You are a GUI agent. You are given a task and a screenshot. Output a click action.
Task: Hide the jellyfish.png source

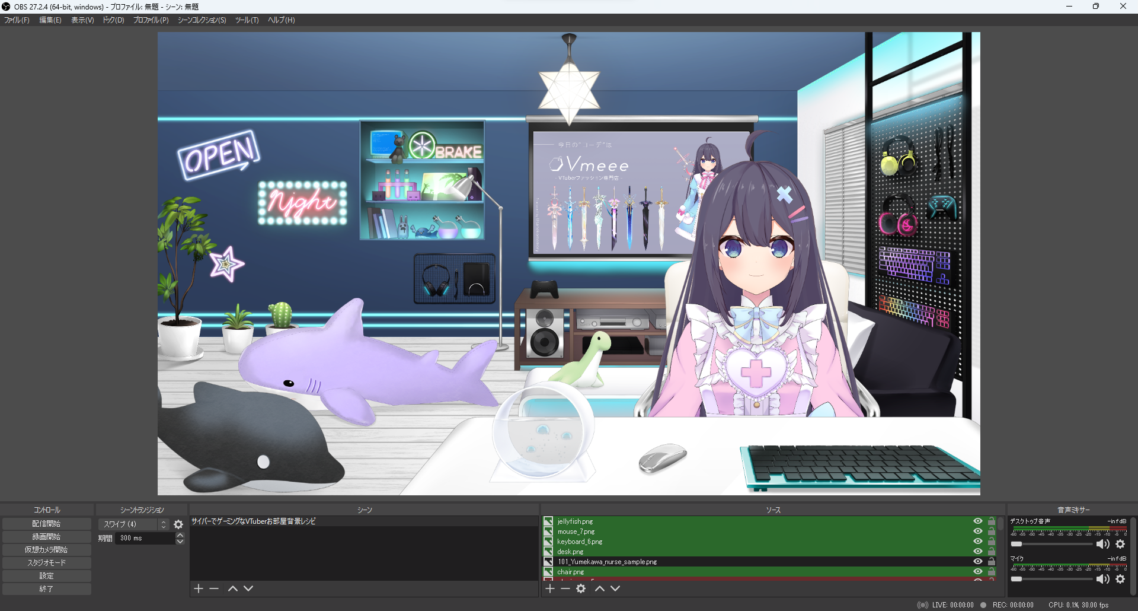click(x=978, y=521)
